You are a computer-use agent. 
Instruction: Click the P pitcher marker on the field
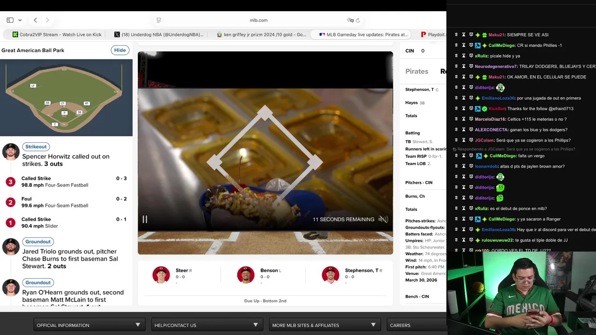click(65, 113)
